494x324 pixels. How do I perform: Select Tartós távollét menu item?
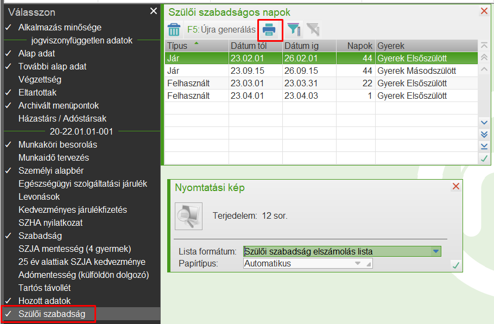click(45, 288)
